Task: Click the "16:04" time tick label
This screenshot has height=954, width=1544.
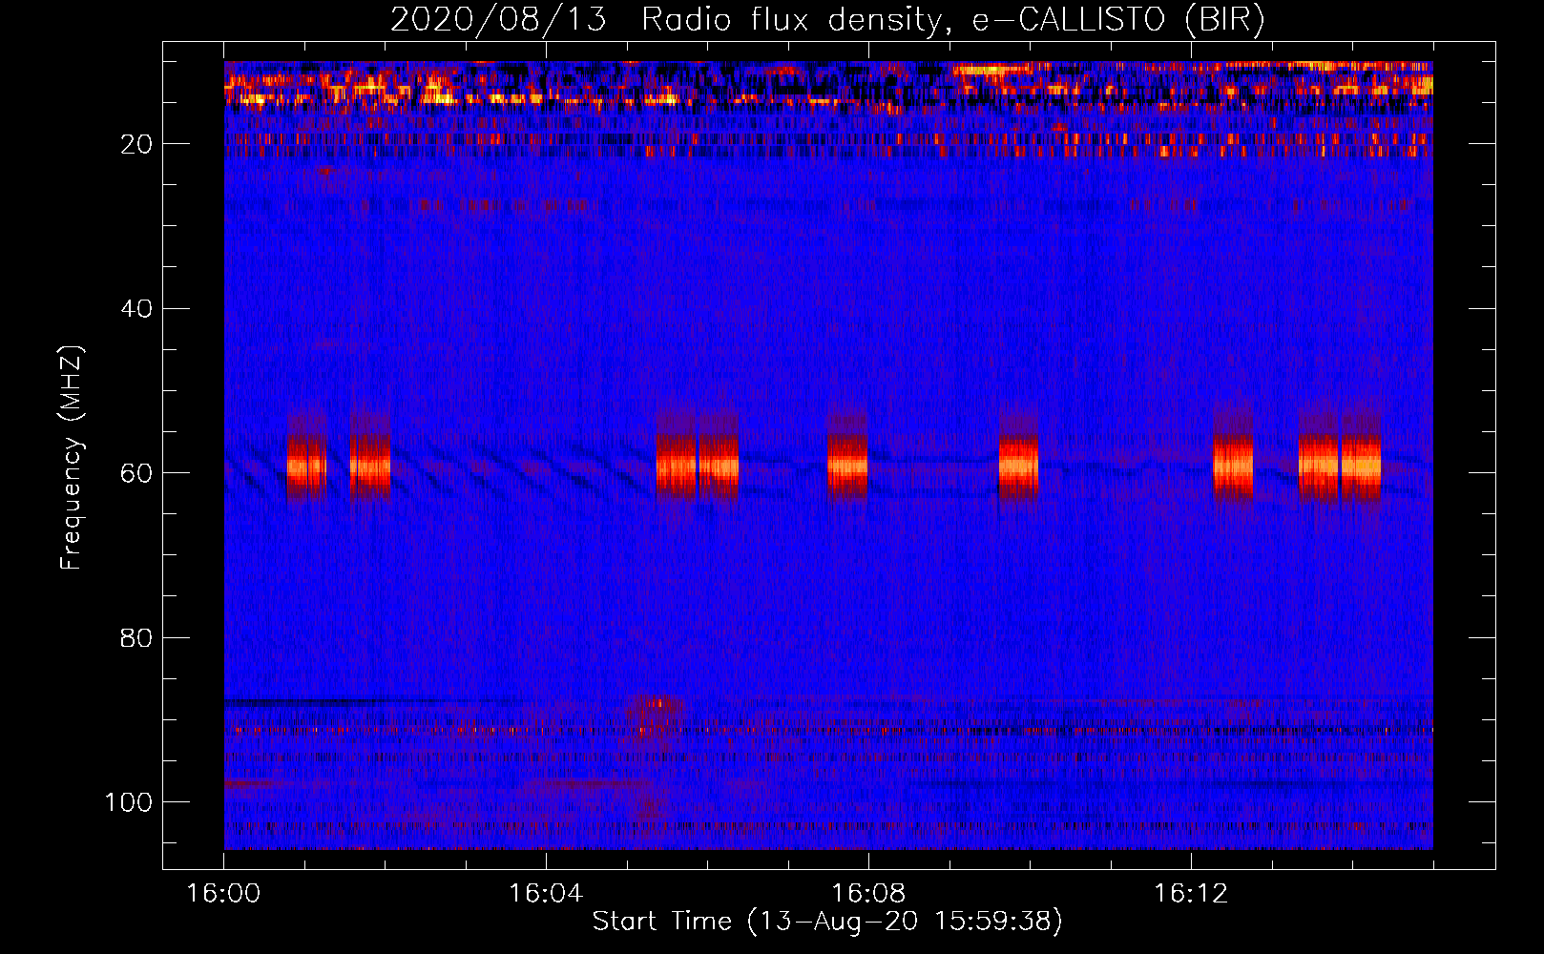Action: tap(546, 894)
